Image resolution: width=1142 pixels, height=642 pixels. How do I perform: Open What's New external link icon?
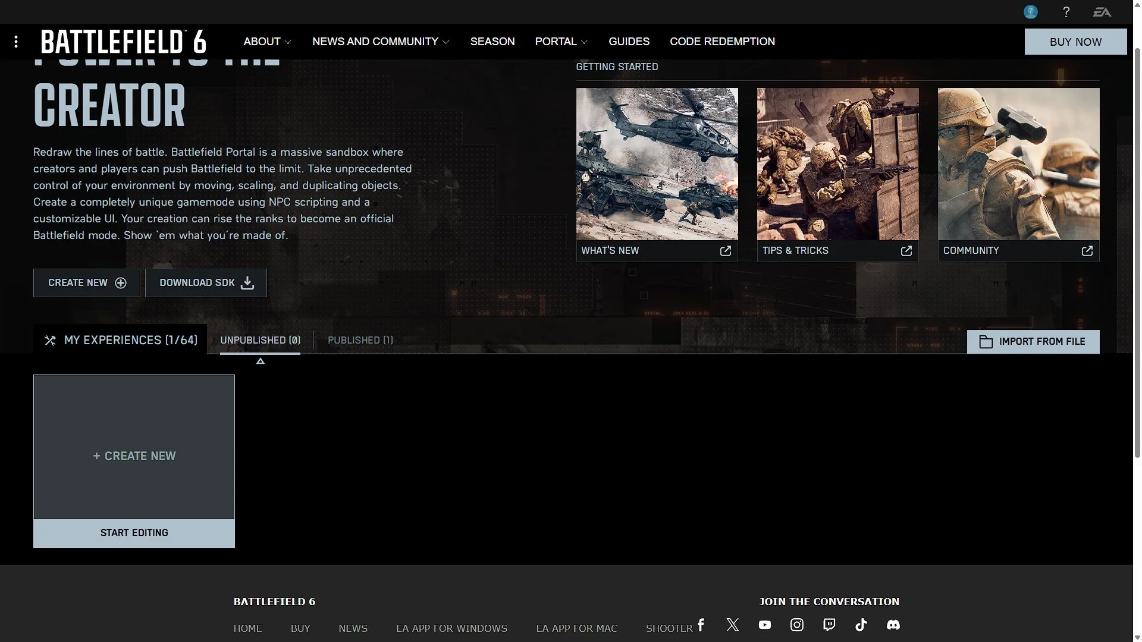click(x=726, y=251)
